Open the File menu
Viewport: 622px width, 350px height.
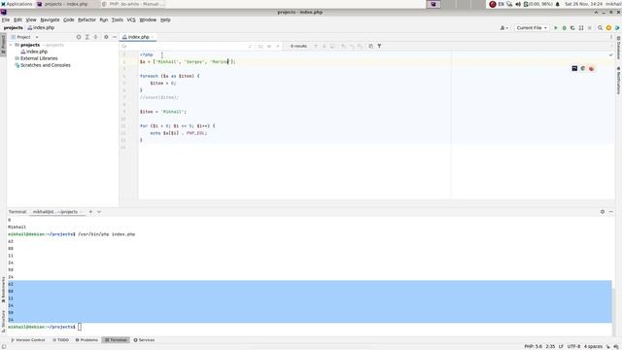coord(6,19)
